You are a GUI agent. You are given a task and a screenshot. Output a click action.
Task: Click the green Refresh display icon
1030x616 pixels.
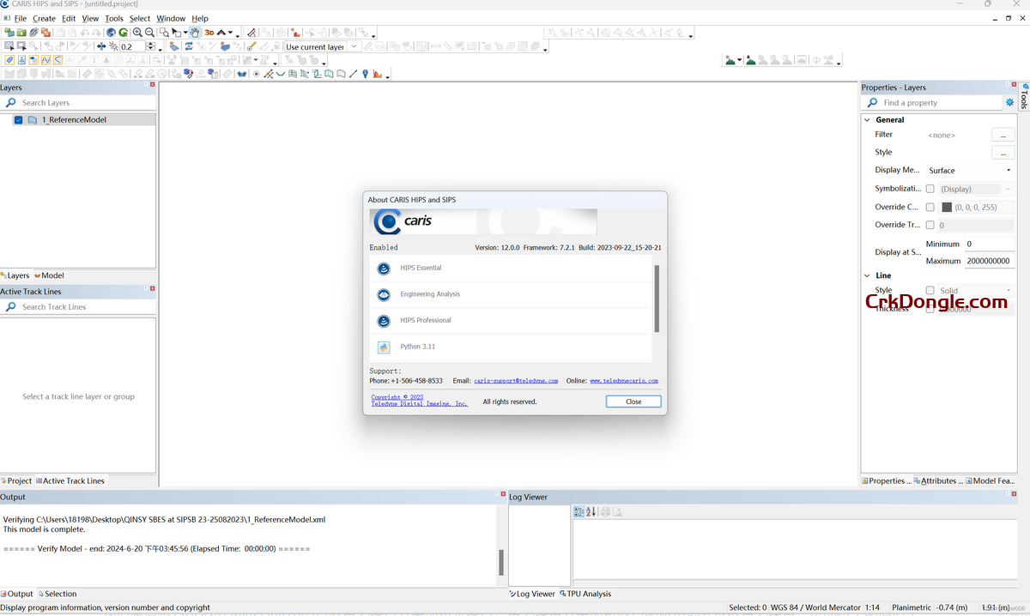(123, 33)
